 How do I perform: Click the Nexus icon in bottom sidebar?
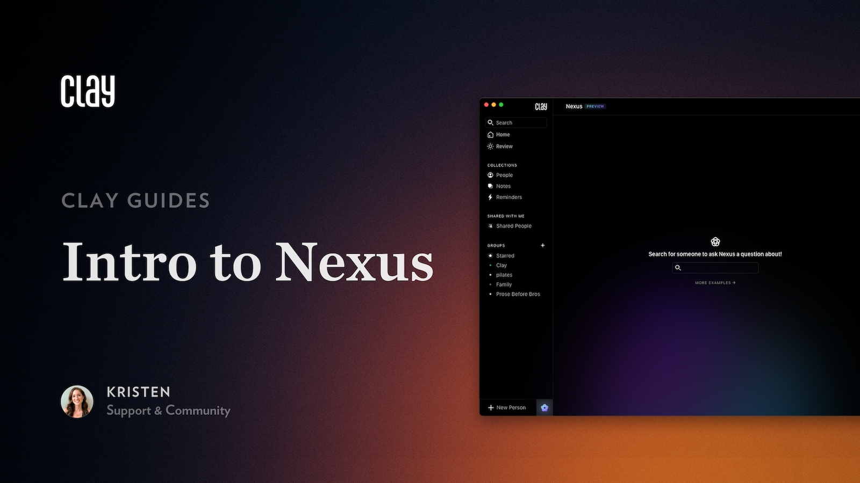click(x=544, y=408)
